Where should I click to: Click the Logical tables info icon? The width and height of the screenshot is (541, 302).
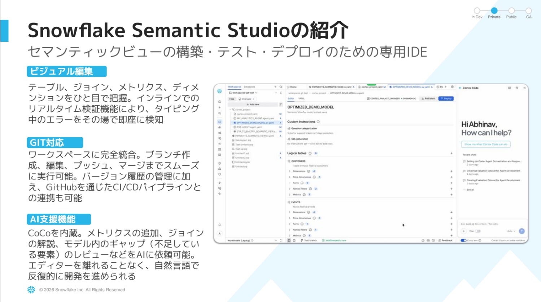coord(310,153)
